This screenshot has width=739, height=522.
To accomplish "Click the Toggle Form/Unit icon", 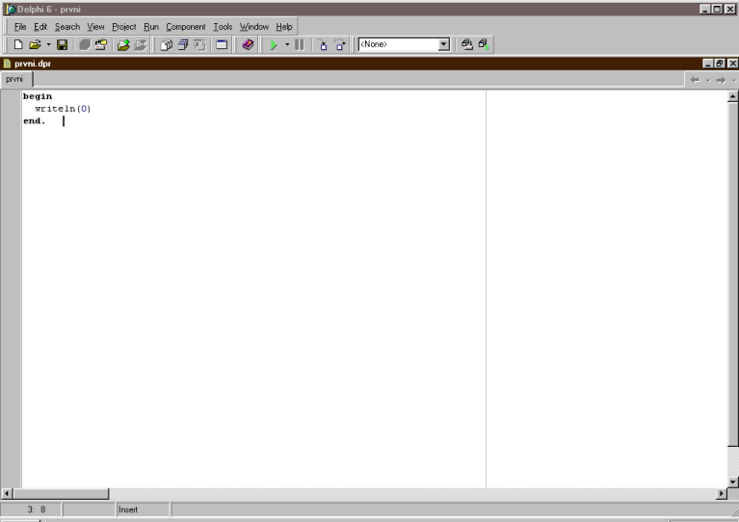I will 199,44.
